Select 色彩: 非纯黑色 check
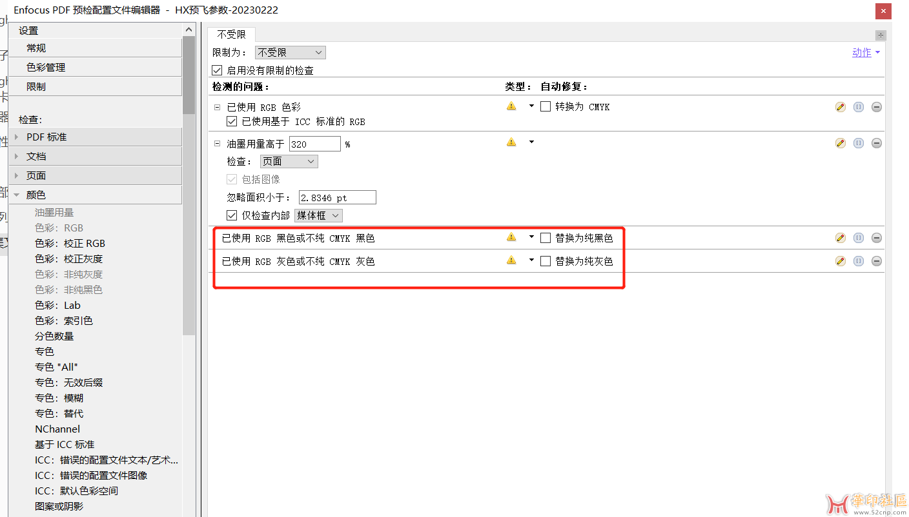909x517 pixels. pos(68,290)
